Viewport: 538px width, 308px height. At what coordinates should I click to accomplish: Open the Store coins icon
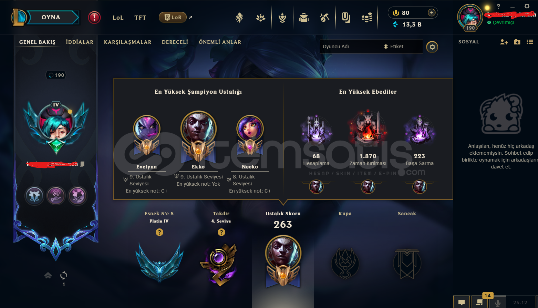tap(367, 17)
